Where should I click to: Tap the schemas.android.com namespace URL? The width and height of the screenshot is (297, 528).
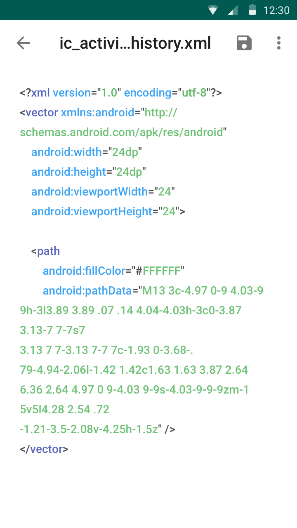tap(121, 132)
